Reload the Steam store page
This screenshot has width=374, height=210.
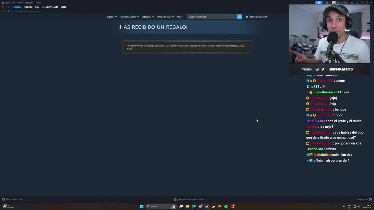[x=4, y=11]
